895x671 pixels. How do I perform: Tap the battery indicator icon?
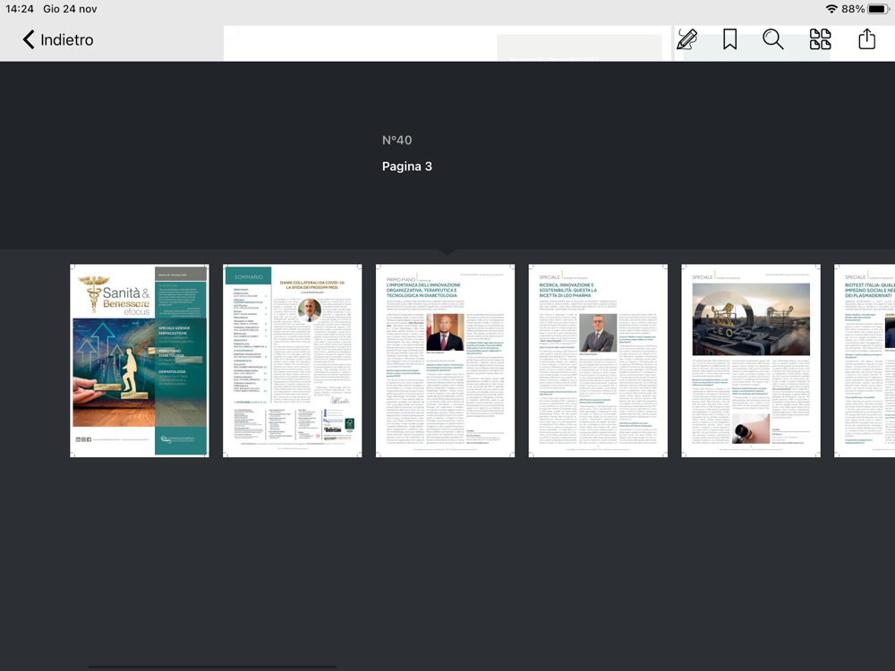pos(878,9)
